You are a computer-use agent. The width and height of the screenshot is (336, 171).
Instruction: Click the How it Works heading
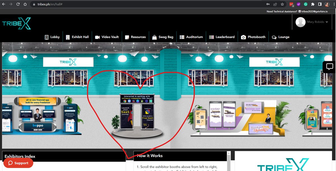click(150, 156)
